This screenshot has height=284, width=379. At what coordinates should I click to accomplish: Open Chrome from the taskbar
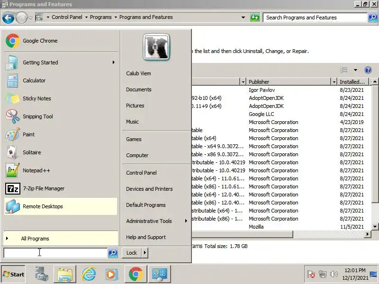(x=135, y=274)
